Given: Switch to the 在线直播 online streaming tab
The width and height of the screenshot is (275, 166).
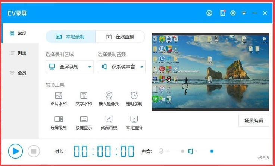Looking at the screenshot, I should tap(120, 37).
